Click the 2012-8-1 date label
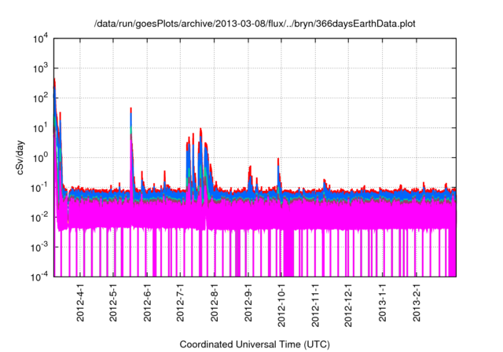Screen dimensions: 503x352 (215, 302)
